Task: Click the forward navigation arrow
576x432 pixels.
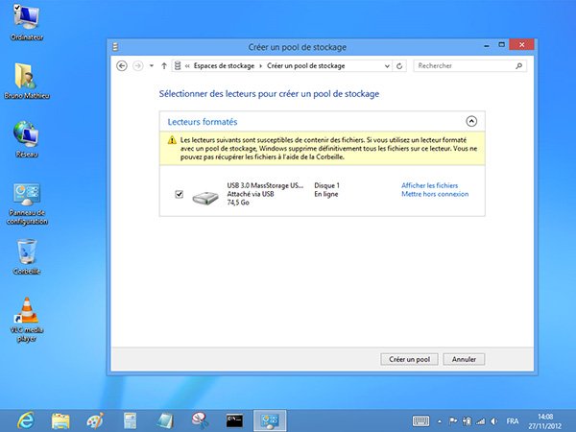Action: pos(137,65)
